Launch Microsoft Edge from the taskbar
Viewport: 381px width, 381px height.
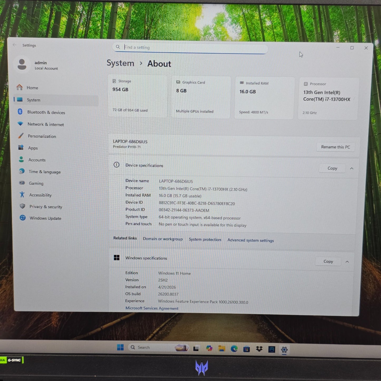234,349
